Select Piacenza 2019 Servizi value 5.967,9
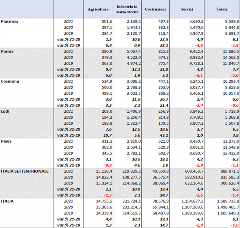The height and width of the screenshot is (228, 240). [x=196, y=33]
